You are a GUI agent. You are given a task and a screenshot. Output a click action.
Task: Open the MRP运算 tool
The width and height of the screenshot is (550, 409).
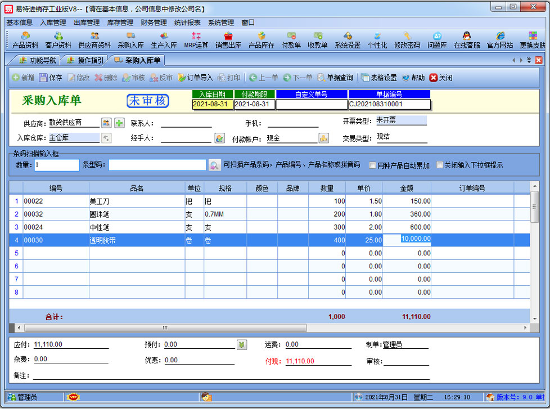[196, 40]
